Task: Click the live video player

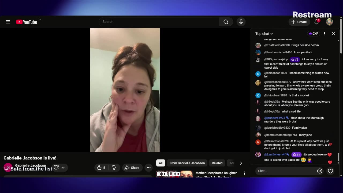Action: [125, 90]
